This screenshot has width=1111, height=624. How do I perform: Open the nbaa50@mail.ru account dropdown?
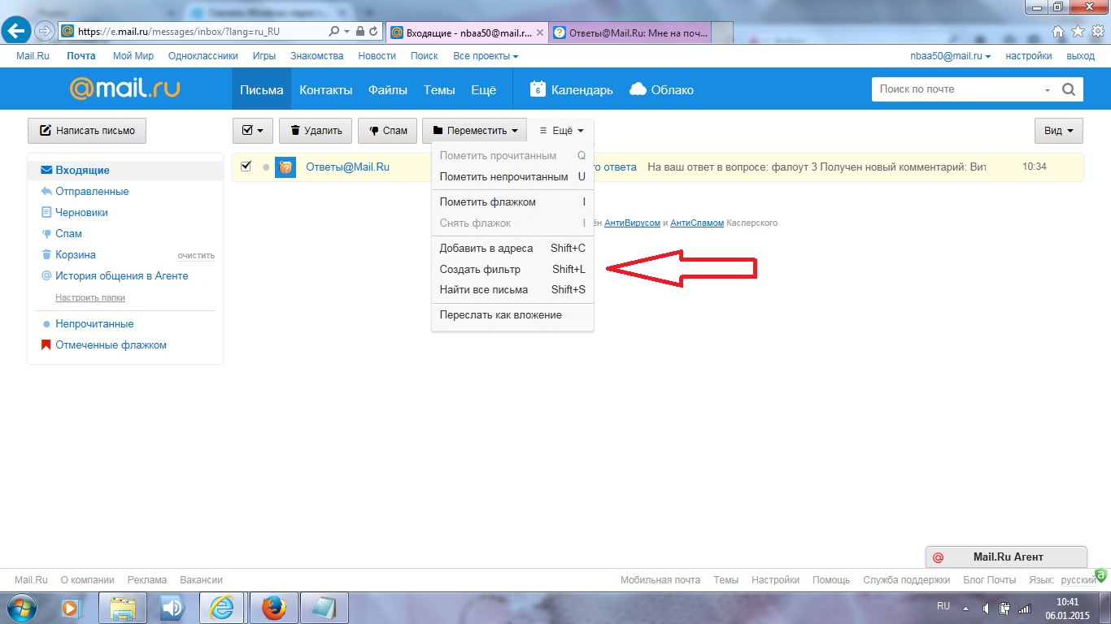tap(951, 56)
